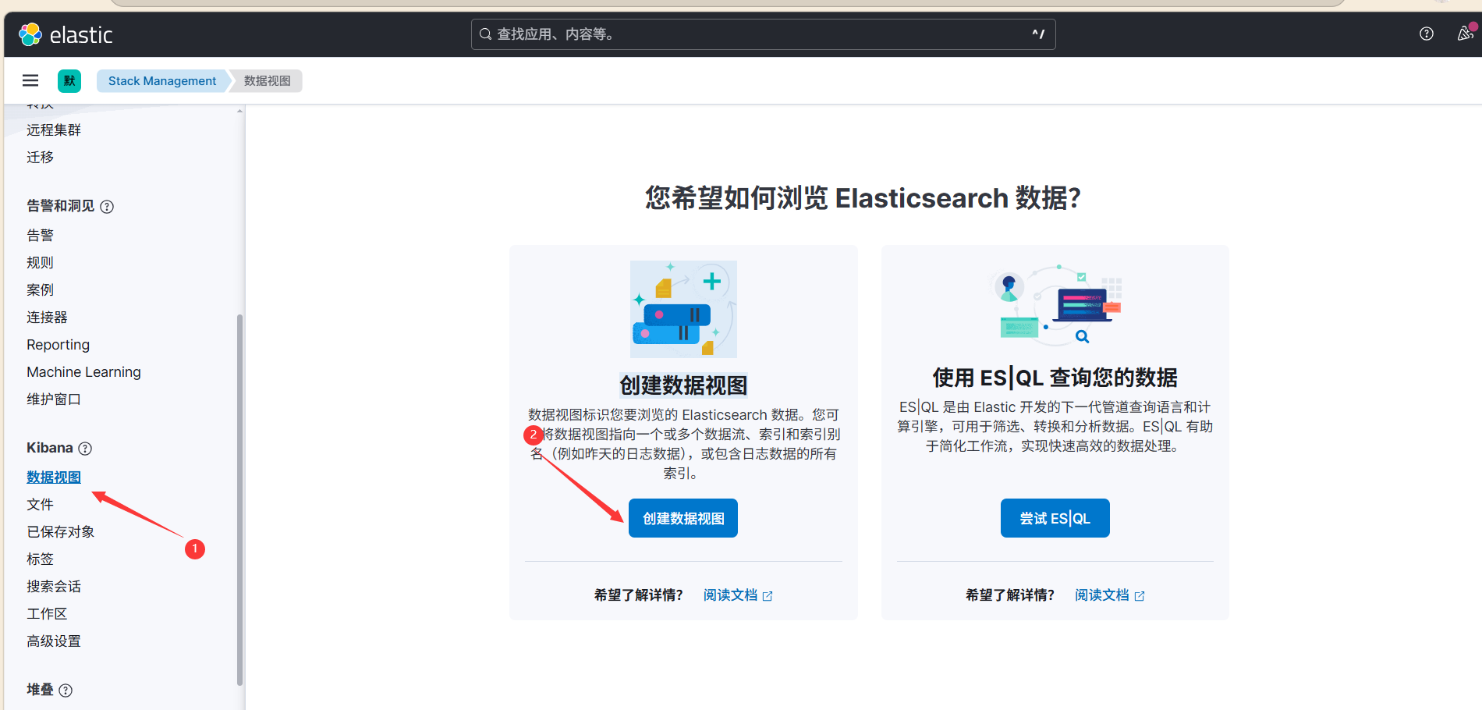The width and height of the screenshot is (1482, 710).
Task: Click Stack Management breadcrumb
Action: 162,81
